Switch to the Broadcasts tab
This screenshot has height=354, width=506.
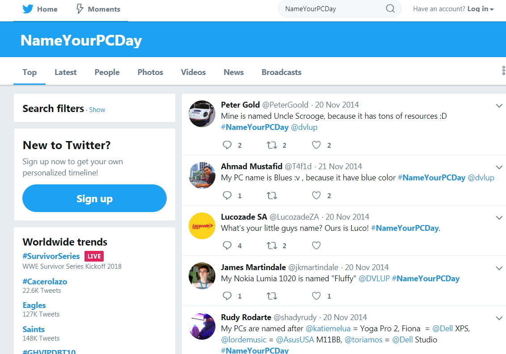coord(282,72)
